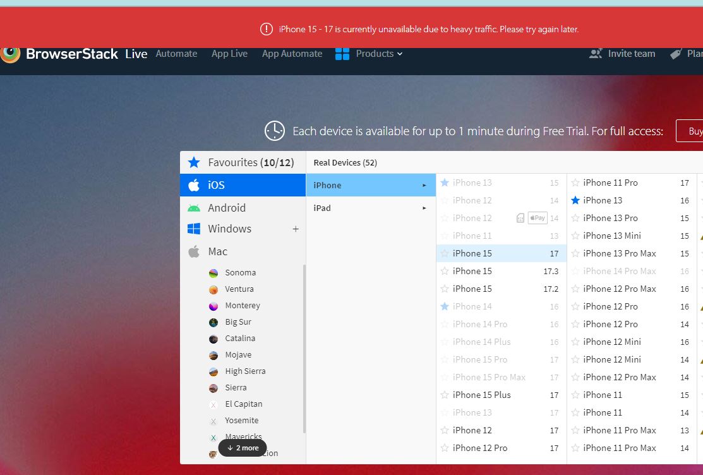The height and width of the screenshot is (475, 703).
Task: Select the El Capitan OS X icon
Action: (213, 404)
